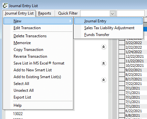The image size is (147, 119).
Task: Click Add to New Smart List
Action: coord(38,70)
